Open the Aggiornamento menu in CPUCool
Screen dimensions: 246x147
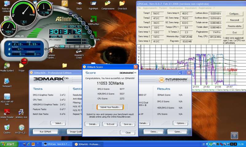click(x=150, y=8)
